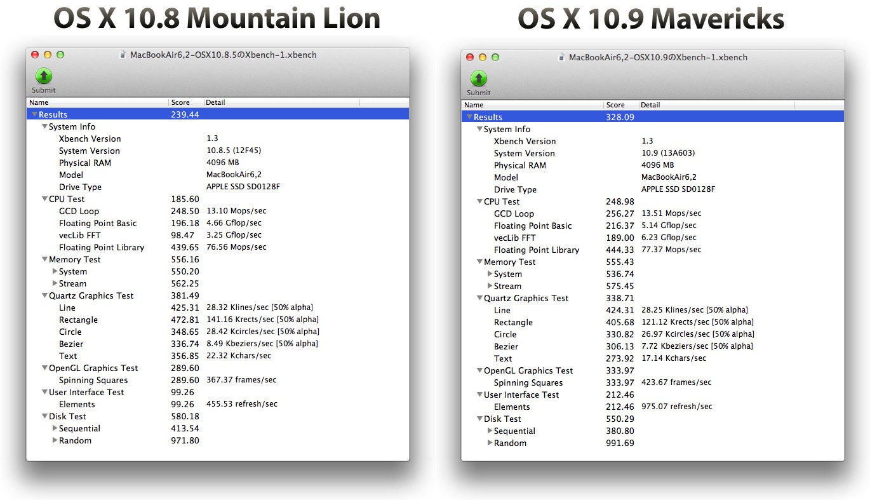Image resolution: width=870 pixels, height=500 pixels.
Task: Sort by the Score column in the 10.8.5 window
Action: click(x=186, y=102)
